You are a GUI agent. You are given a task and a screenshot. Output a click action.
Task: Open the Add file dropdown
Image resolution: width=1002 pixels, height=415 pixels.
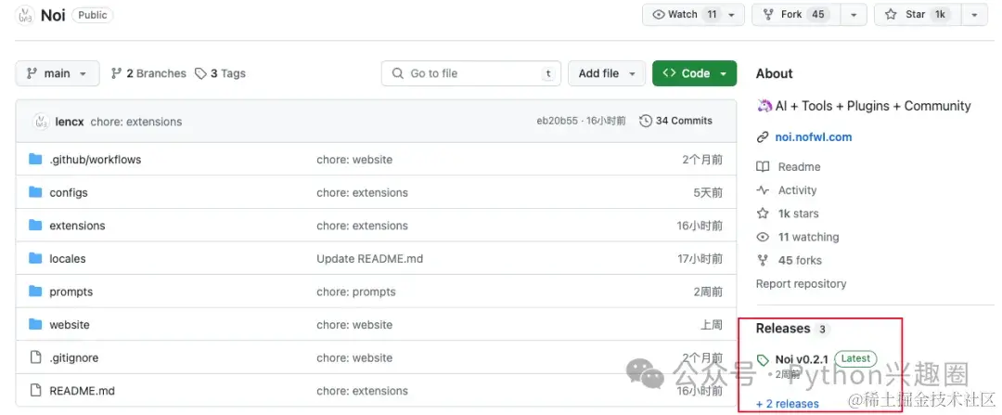pyautogui.click(x=607, y=73)
